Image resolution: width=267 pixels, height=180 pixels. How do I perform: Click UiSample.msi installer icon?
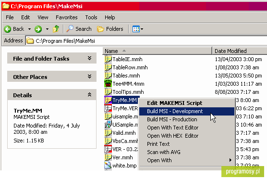point(108,125)
